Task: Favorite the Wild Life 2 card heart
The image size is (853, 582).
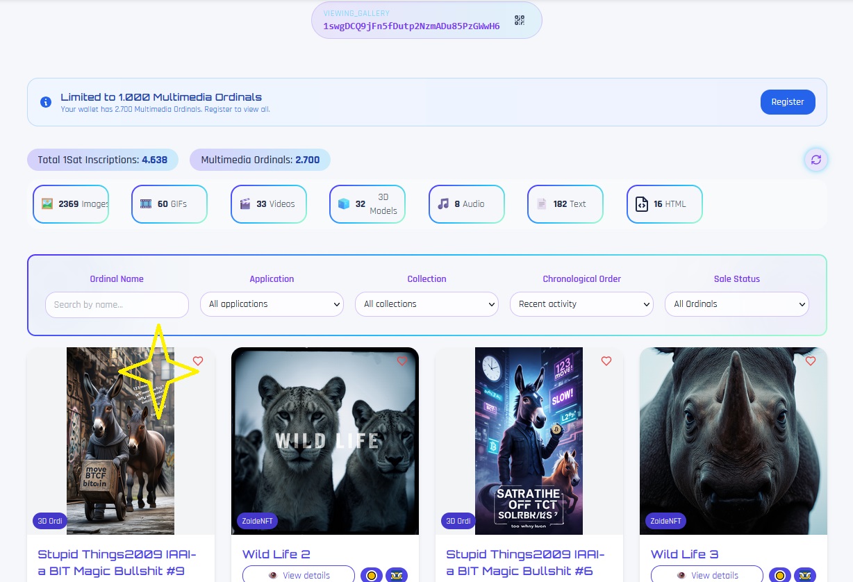Action: [x=402, y=361]
